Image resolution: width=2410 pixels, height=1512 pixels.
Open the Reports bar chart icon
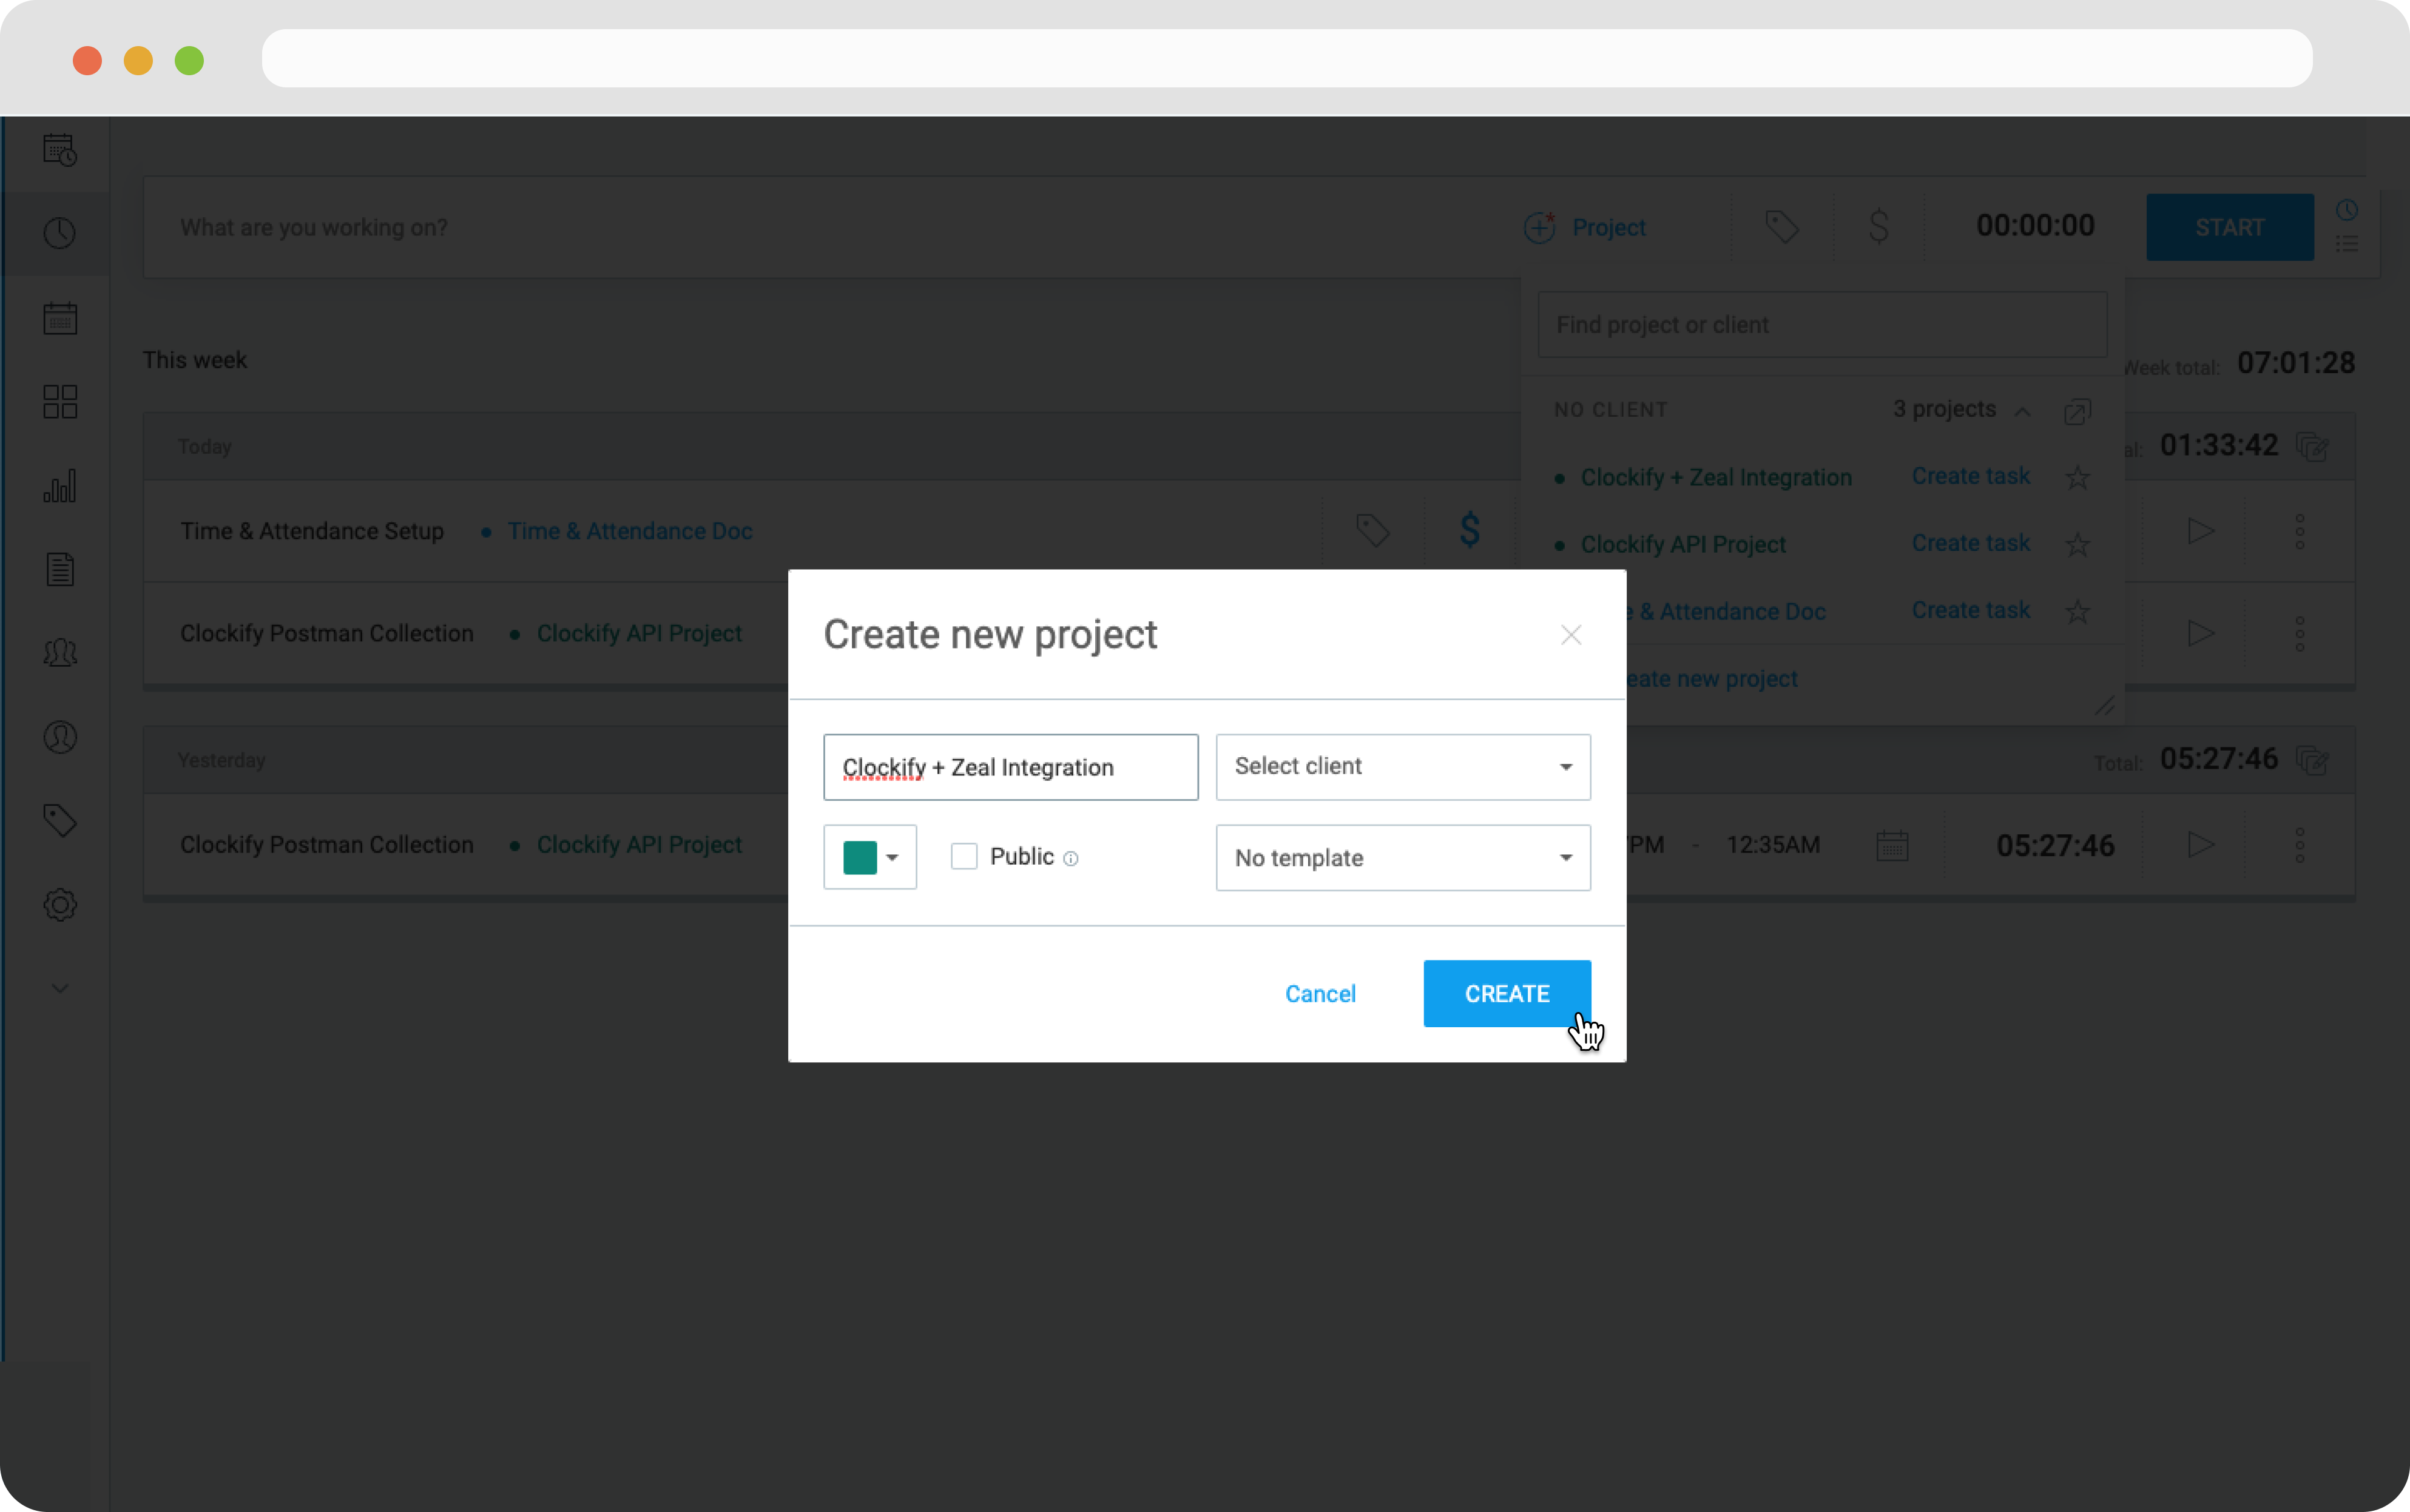[60, 486]
